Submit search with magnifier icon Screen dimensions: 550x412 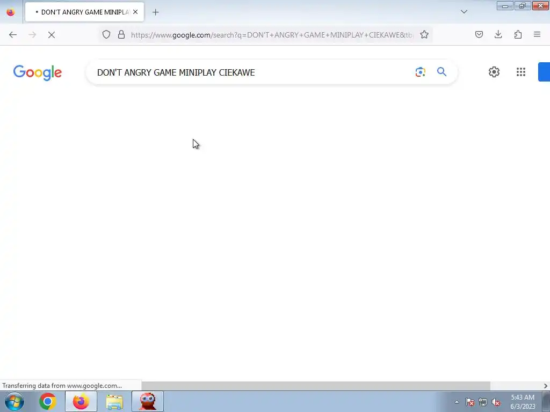point(442,72)
